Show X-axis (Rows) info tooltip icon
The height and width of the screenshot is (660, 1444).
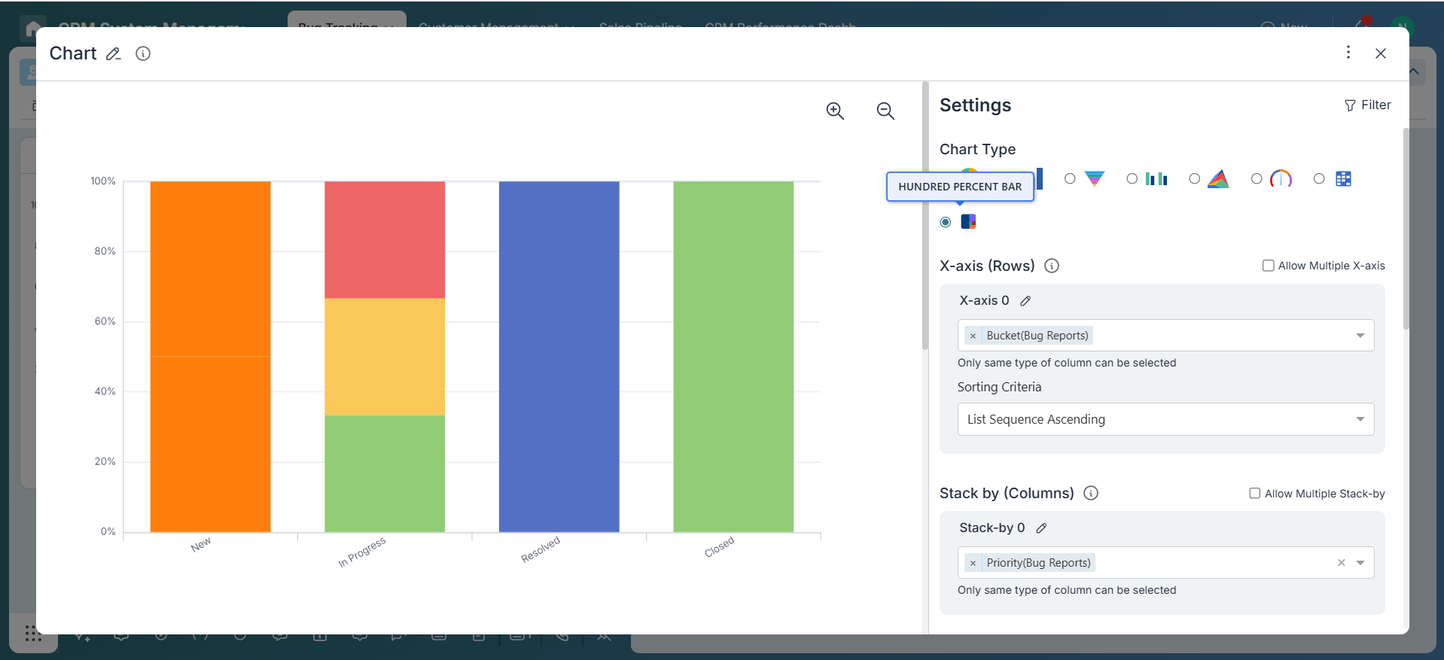point(1052,266)
